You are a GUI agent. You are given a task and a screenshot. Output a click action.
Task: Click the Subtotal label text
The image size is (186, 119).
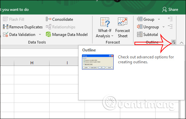point(151,35)
